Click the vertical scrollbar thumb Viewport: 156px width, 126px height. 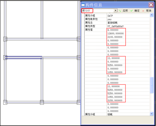point(152,85)
